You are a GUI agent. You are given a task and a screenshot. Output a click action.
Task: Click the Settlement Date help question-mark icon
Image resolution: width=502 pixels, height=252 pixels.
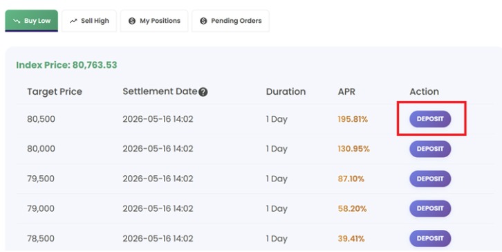[x=203, y=92]
